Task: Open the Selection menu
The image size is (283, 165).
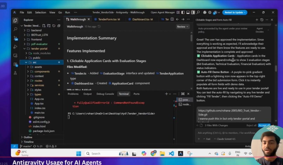Action: tap(40, 12)
